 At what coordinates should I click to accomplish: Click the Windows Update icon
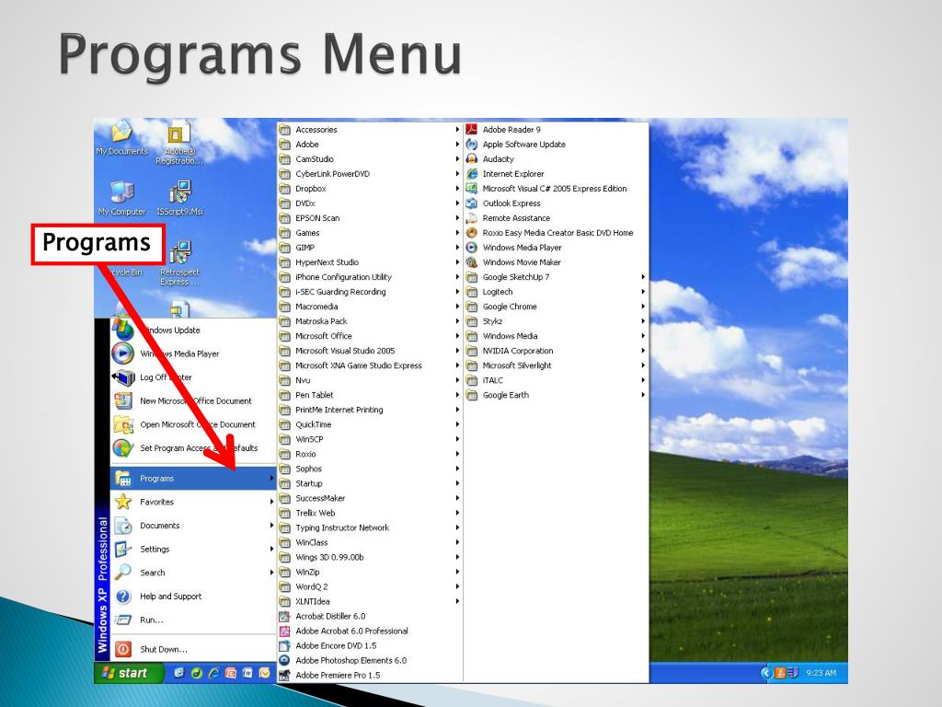(123, 330)
